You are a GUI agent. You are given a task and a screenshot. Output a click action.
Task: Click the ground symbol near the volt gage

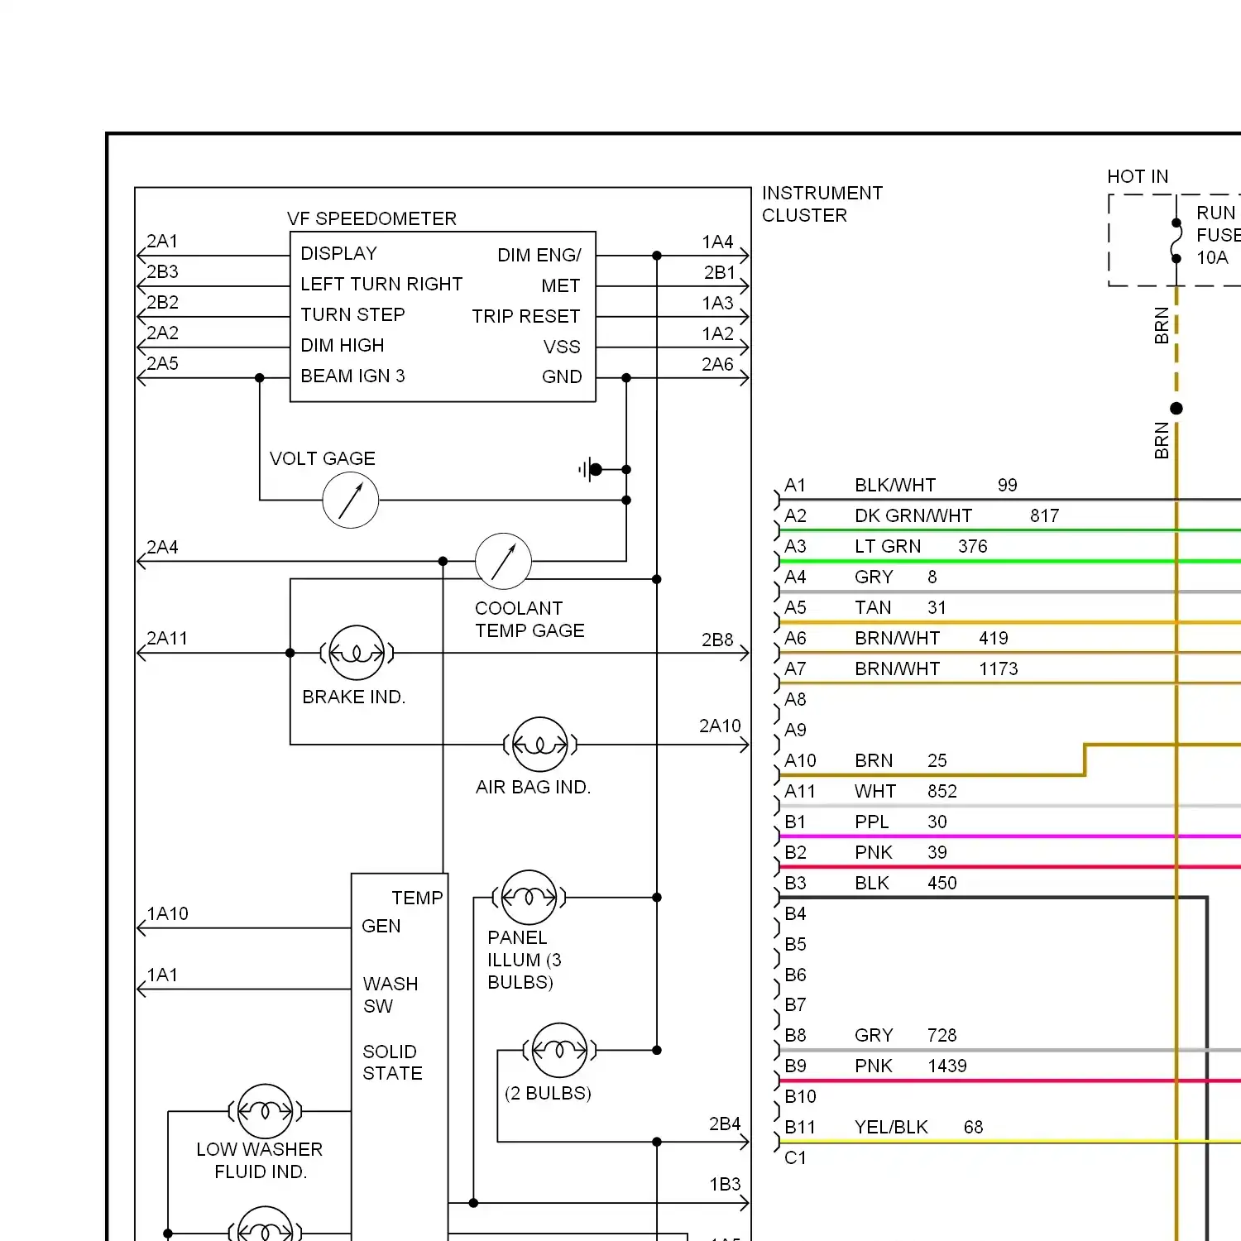pyautogui.click(x=591, y=469)
